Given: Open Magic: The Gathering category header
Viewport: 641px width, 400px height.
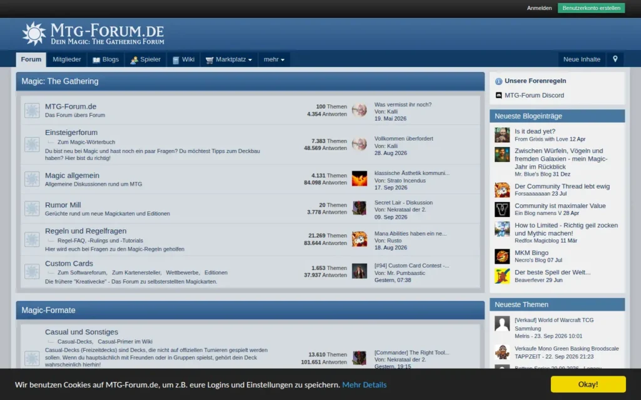Looking at the screenshot, I should 60,81.
